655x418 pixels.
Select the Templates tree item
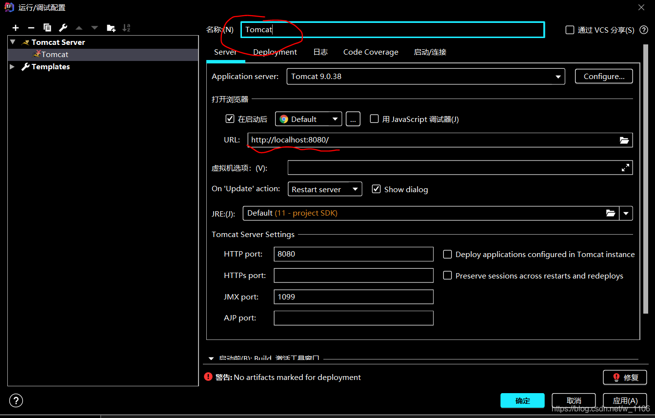click(51, 67)
